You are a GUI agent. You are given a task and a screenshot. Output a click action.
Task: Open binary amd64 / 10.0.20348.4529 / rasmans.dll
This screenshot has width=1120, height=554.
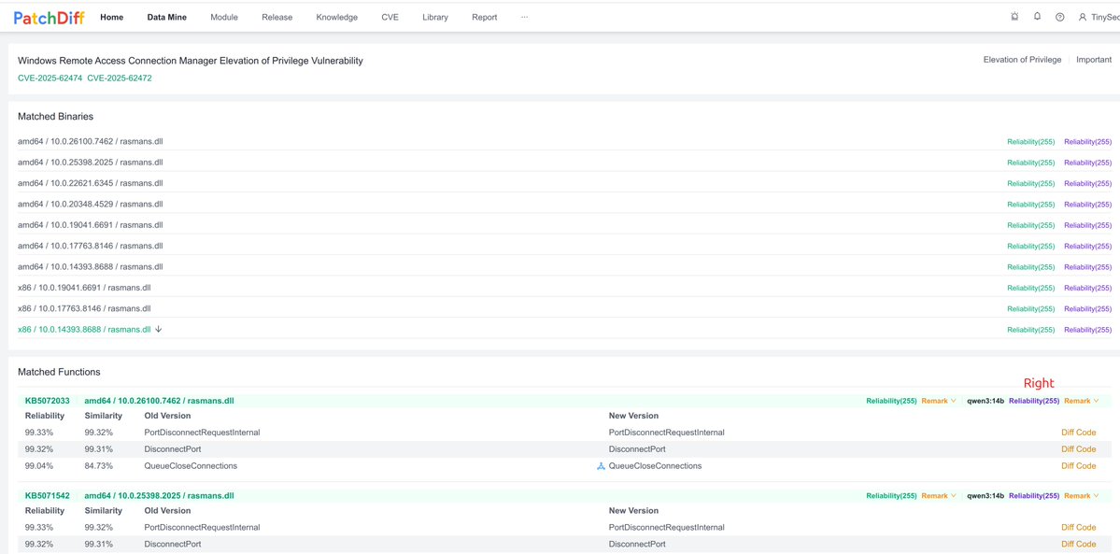(90, 204)
